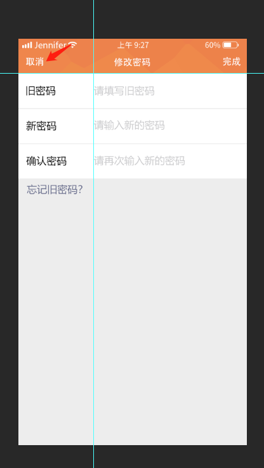Focus the 请再次输入新的密码 input field
This screenshot has width=264, height=468.
170,161
